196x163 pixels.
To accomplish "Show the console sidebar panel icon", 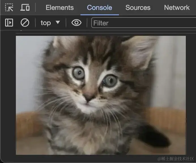I will coord(9,23).
